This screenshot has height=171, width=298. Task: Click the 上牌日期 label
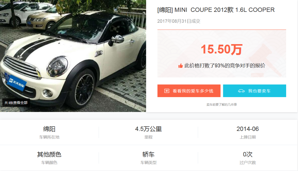point(248,137)
